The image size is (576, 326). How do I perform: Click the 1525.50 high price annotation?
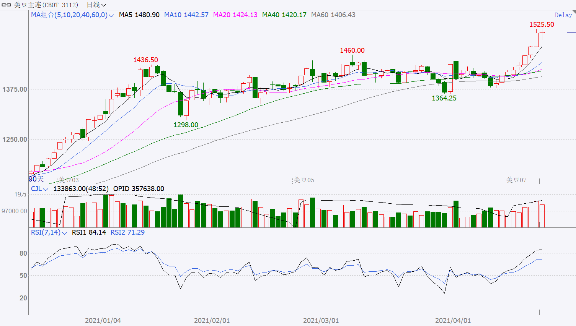pos(542,24)
